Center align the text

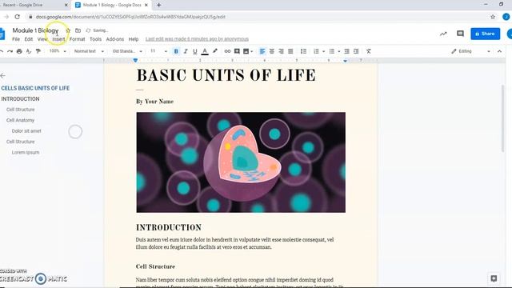(272, 51)
